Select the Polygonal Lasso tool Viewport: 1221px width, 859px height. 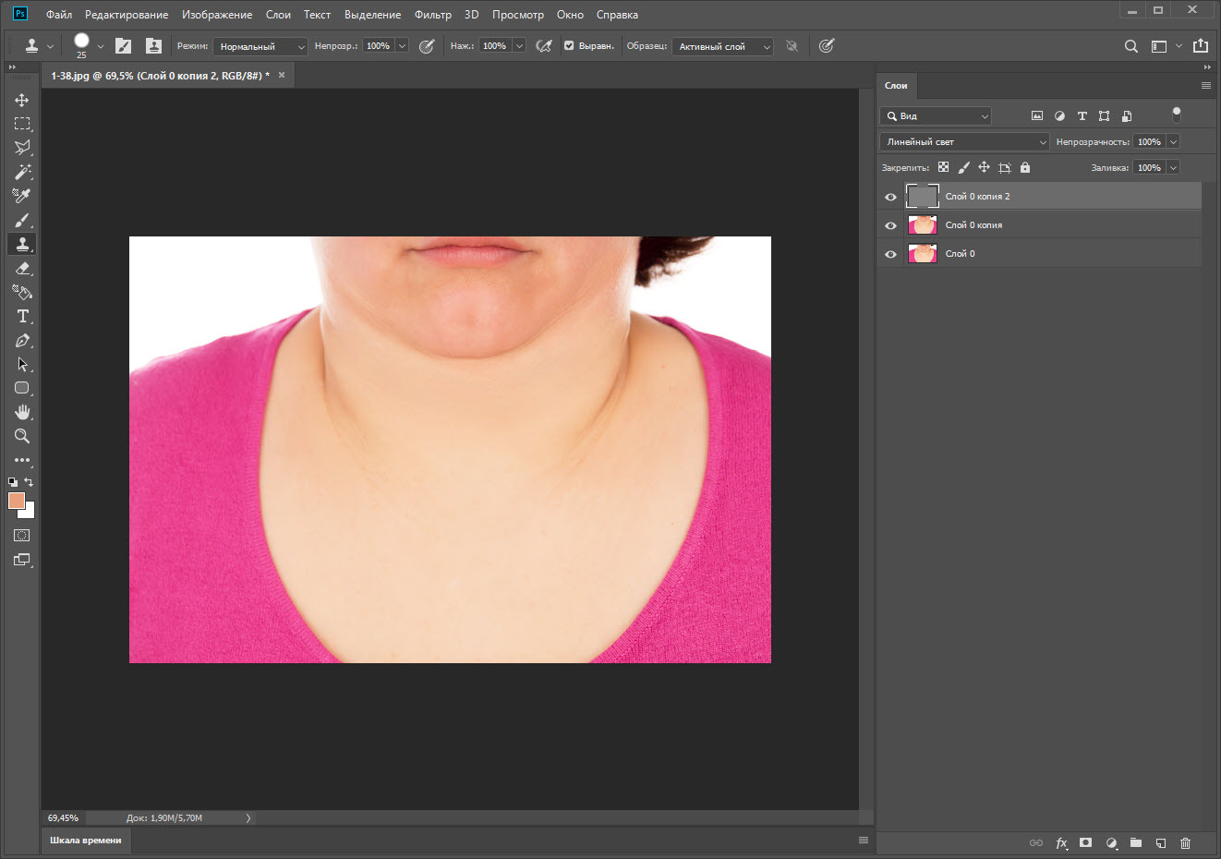[22, 148]
